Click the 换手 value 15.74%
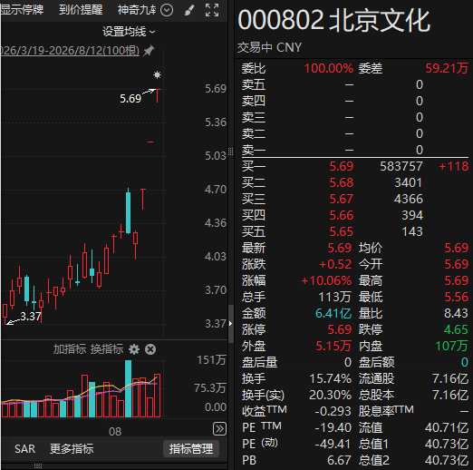 click(331, 378)
